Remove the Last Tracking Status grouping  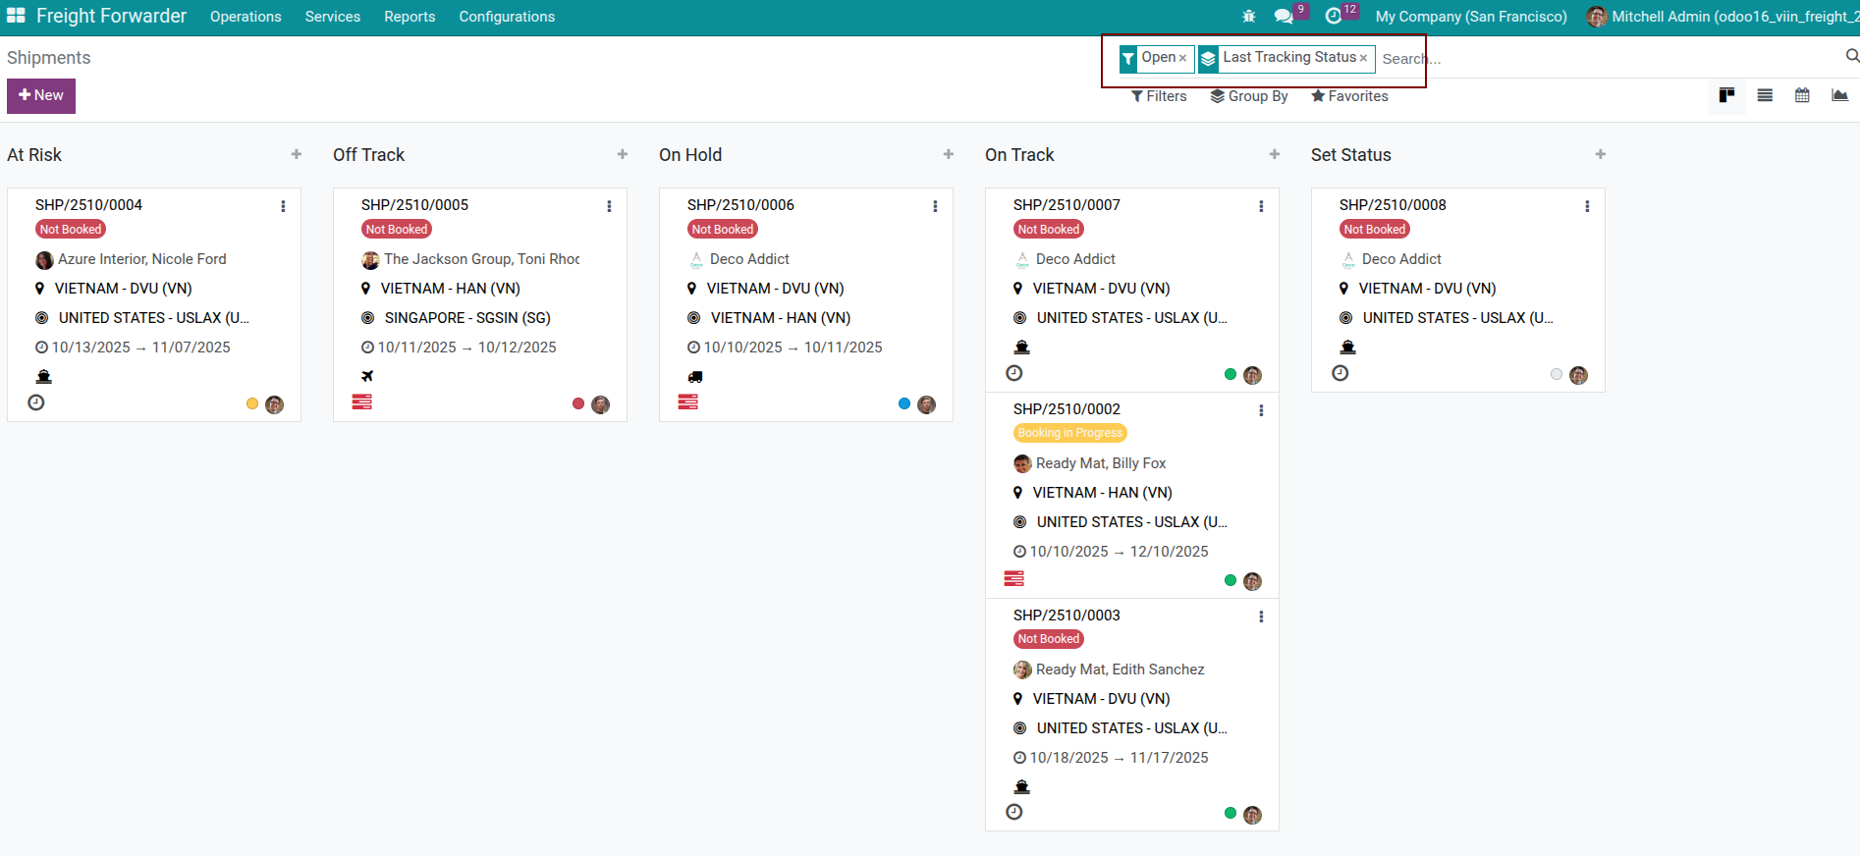1363,59
